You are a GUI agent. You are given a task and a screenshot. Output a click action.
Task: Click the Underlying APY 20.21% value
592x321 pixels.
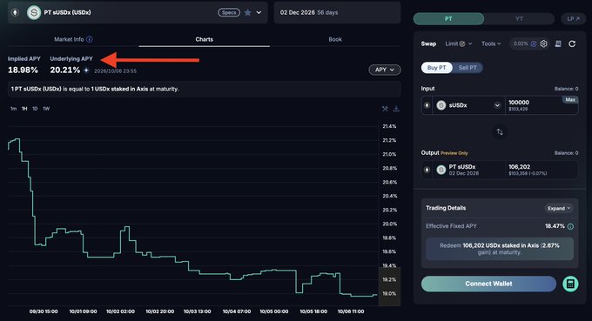pos(65,70)
